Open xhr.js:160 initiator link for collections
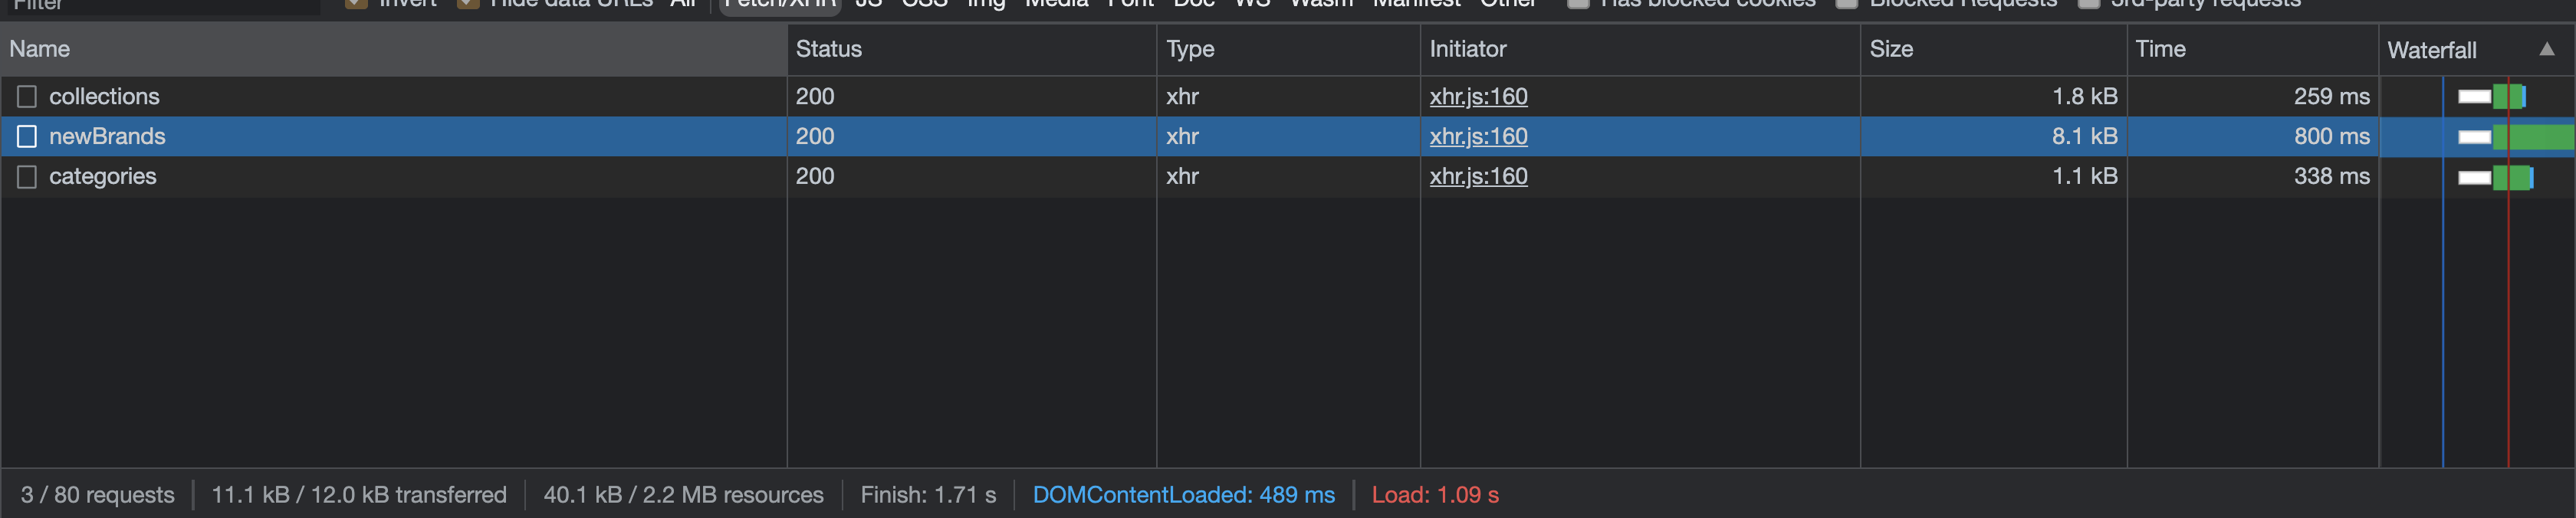2576x518 pixels. coord(1478,96)
